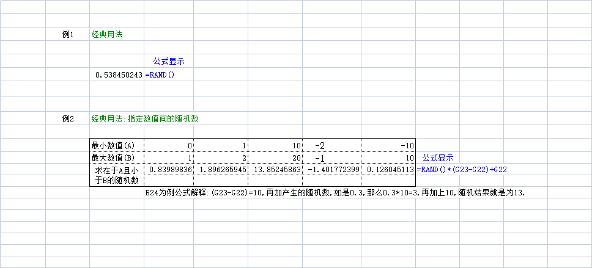Screen dimensions: 592x268
Task: Select the random result 13.85245863
Action: click(275, 170)
